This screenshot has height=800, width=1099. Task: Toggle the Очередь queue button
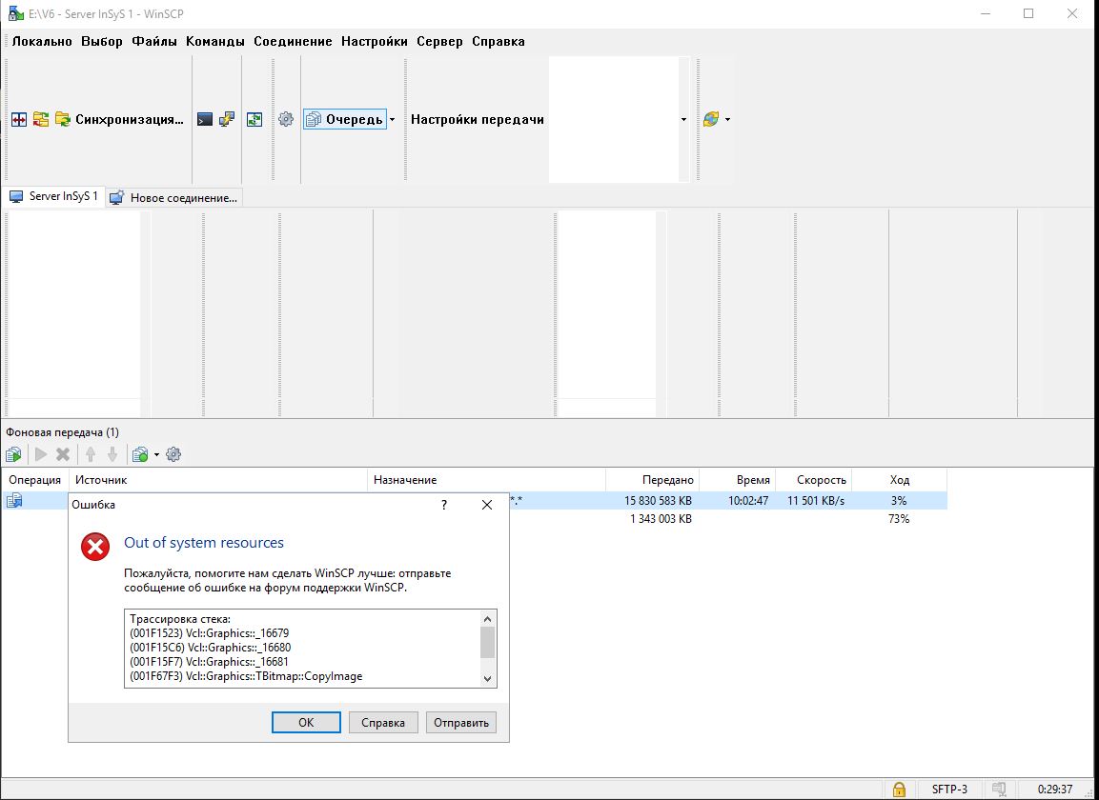click(344, 119)
